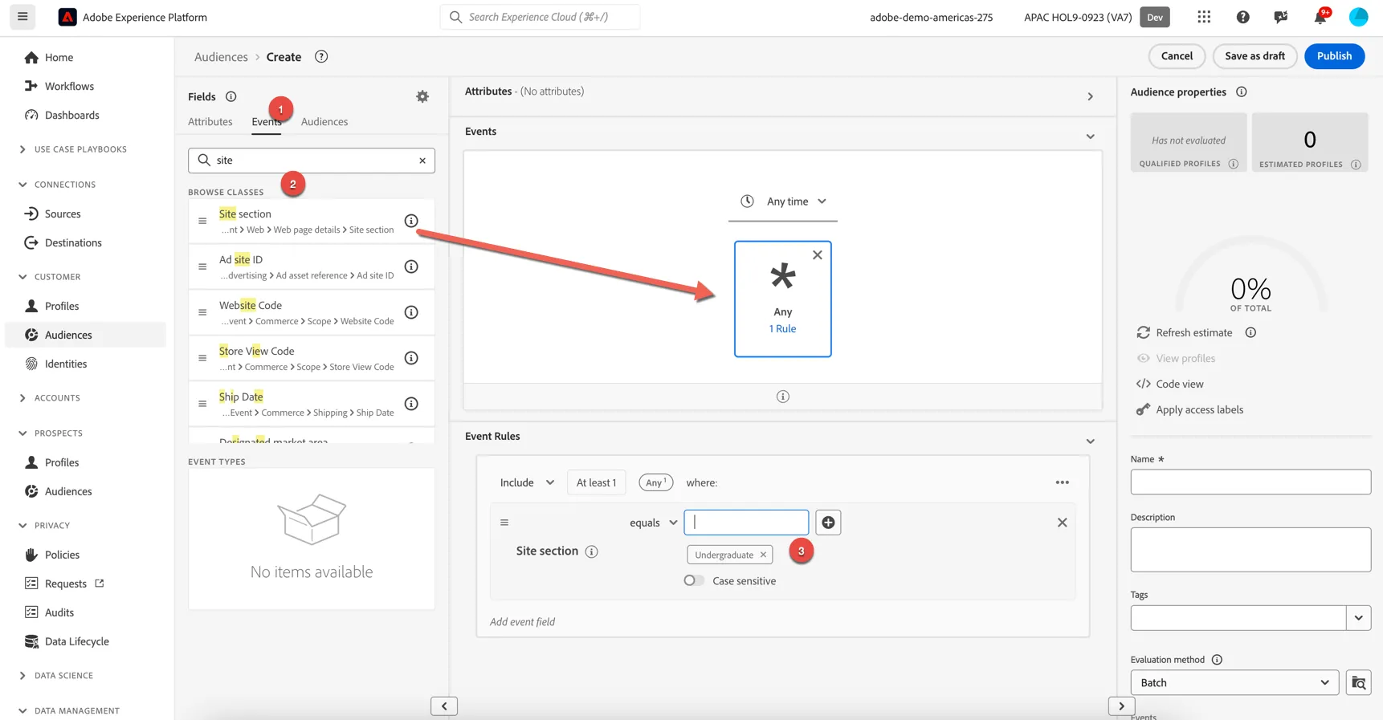Click the Description text area
Screen dimensions: 1383x720
(x=1250, y=550)
